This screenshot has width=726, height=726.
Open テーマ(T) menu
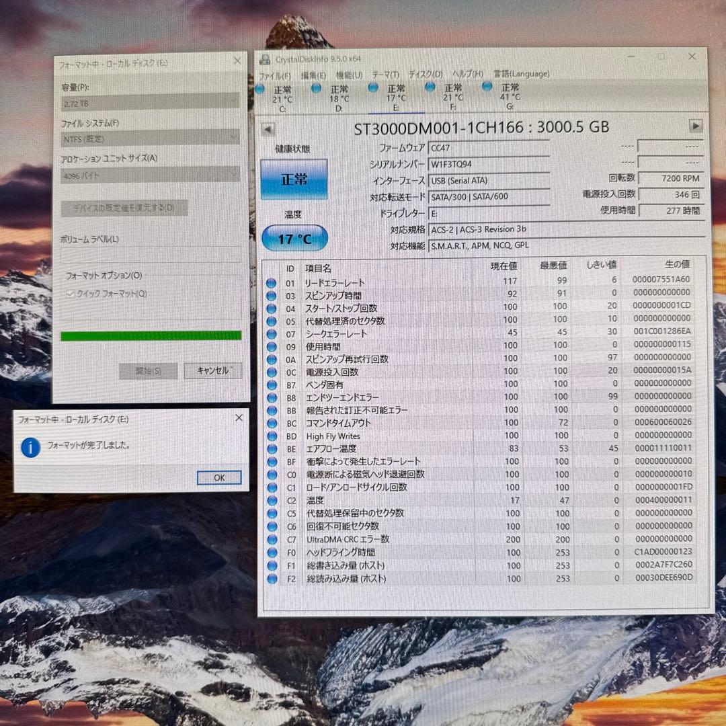pyautogui.click(x=386, y=75)
